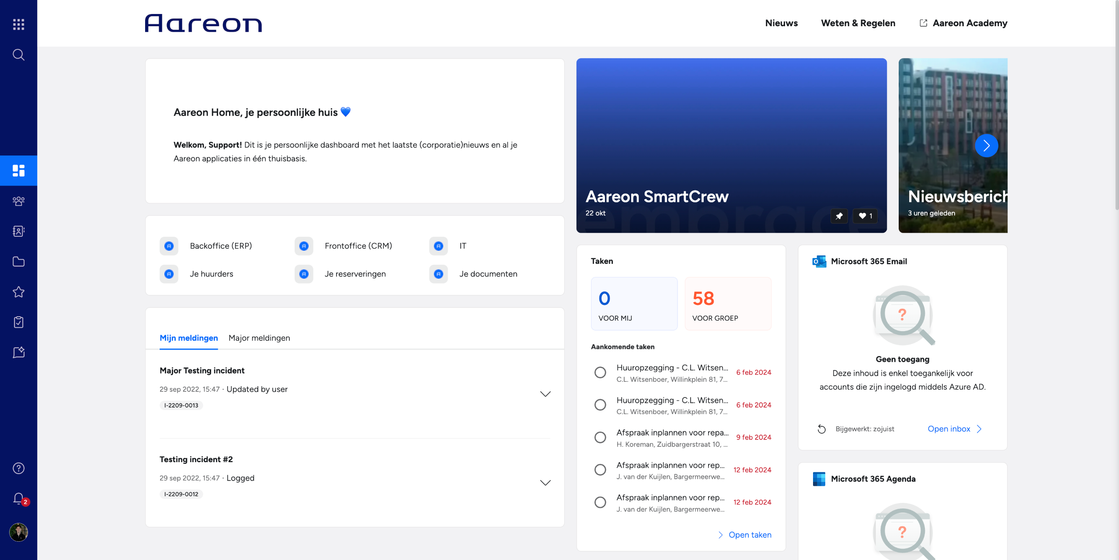Click incident tag I-2209-0013

coord(181,405)
